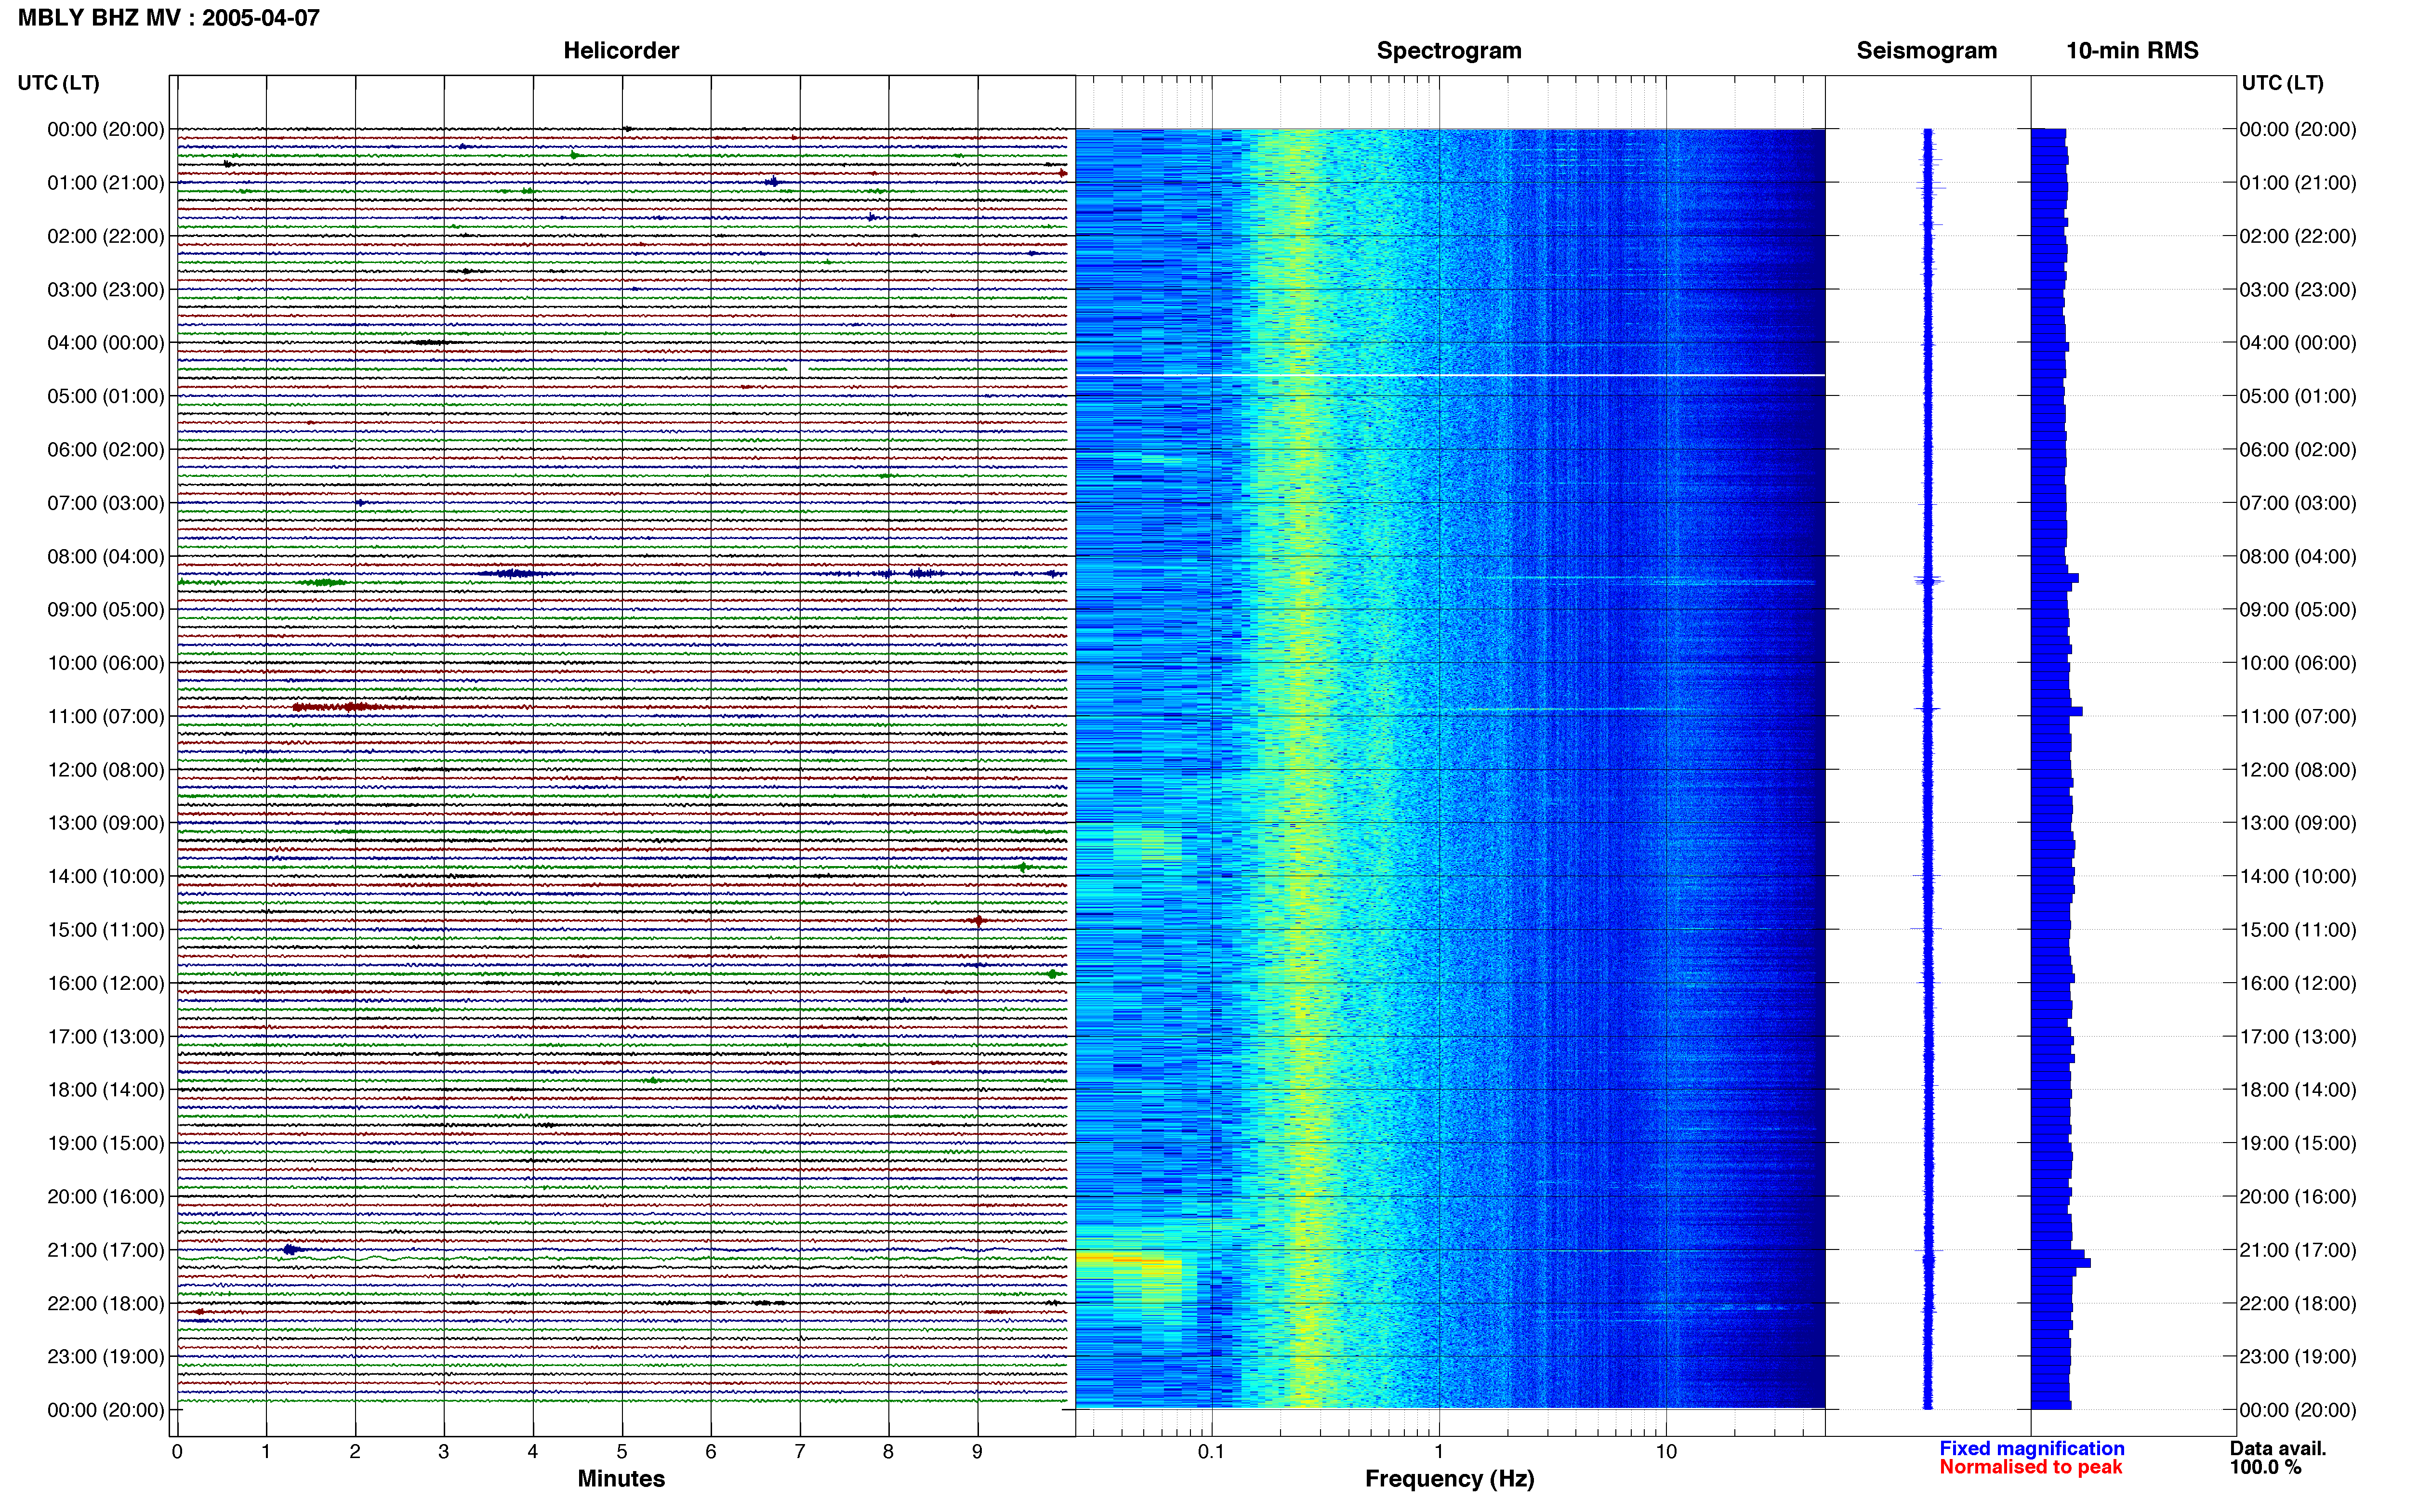Click right time label '06:00 (02:00)'
The image size is (2418, 1512).
tap(2298, 450)
